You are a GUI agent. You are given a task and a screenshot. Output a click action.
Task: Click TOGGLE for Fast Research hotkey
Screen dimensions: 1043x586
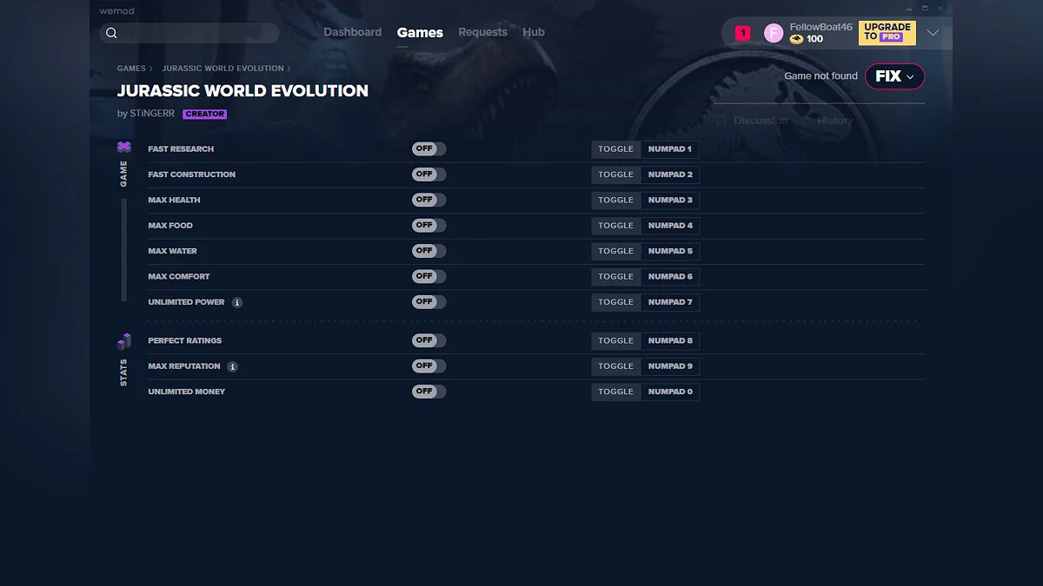tap(616, 149)
